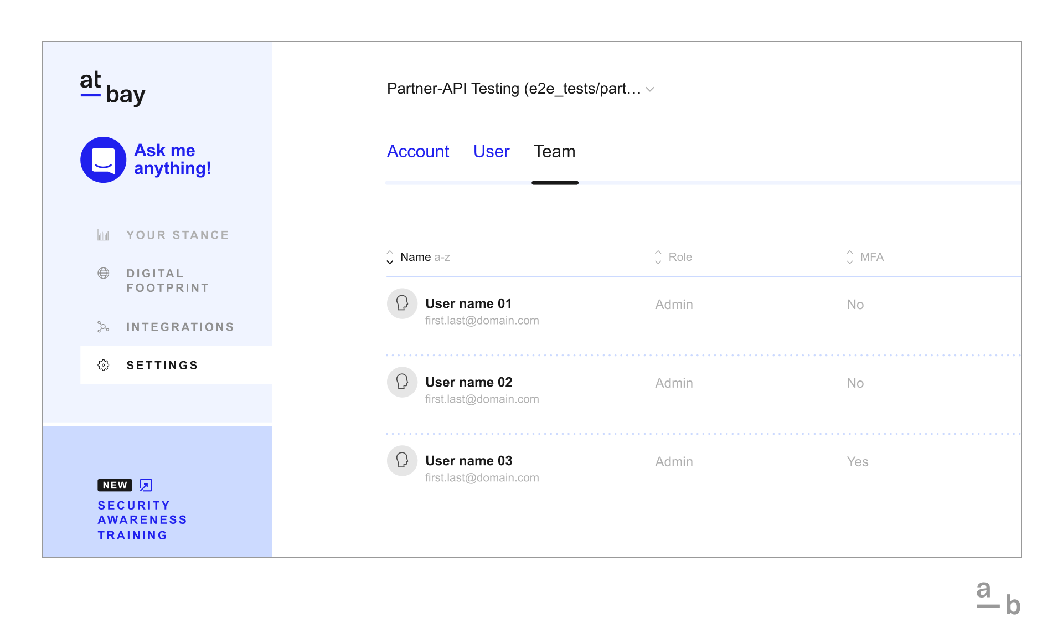Viewport: 1063px width, 638px height.
Task: Click avatar icon for User name 02
Action: [x=402, y=382]
